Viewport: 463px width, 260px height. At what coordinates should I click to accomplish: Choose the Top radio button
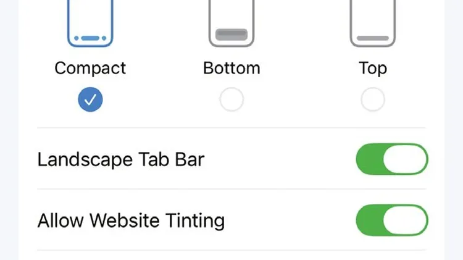373,99
